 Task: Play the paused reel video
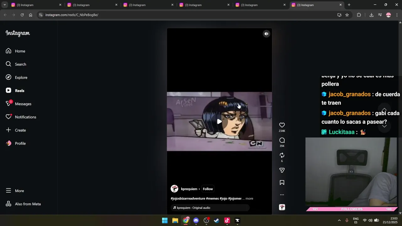pos(219,121)
